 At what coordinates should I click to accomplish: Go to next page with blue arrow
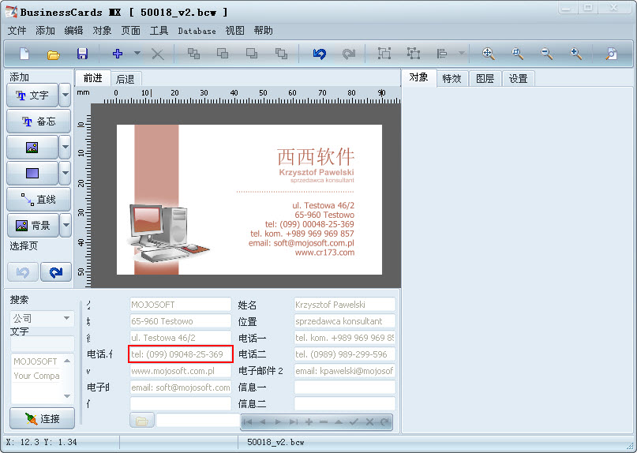(x=56, y=272)
